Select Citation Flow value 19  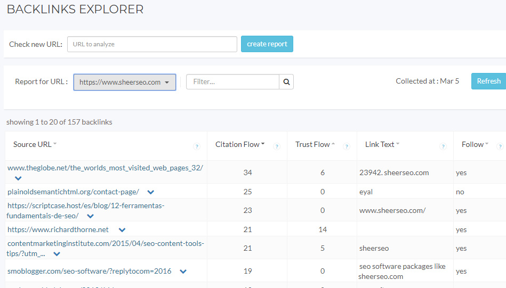(x=247, y=271)
